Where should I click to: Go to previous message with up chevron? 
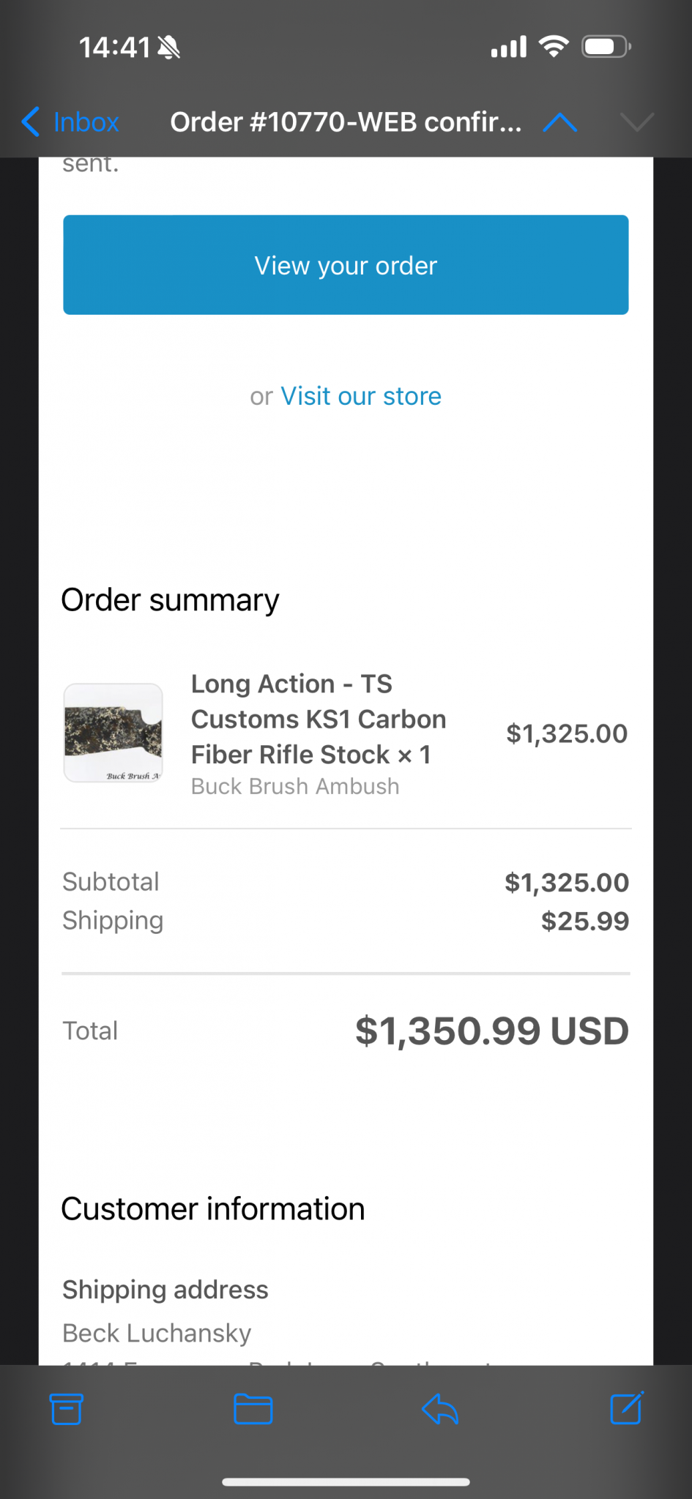[560, 122]
